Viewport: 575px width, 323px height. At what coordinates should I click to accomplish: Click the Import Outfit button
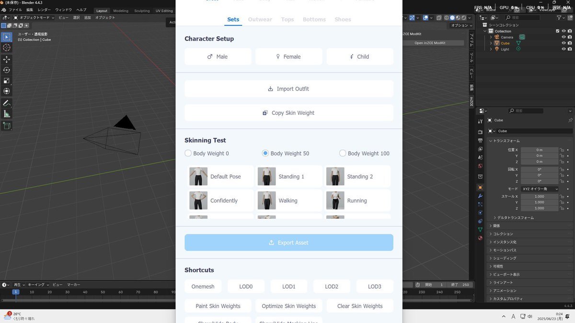(289, 89)
